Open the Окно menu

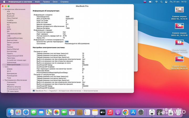(x=55, y=2)
